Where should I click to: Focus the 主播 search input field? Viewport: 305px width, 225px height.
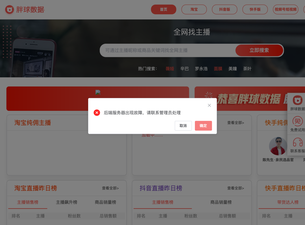click(168, 50)
